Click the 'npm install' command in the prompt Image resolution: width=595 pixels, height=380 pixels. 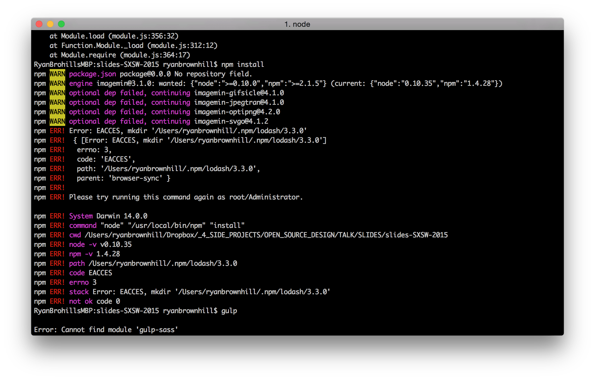click(243, 65)
